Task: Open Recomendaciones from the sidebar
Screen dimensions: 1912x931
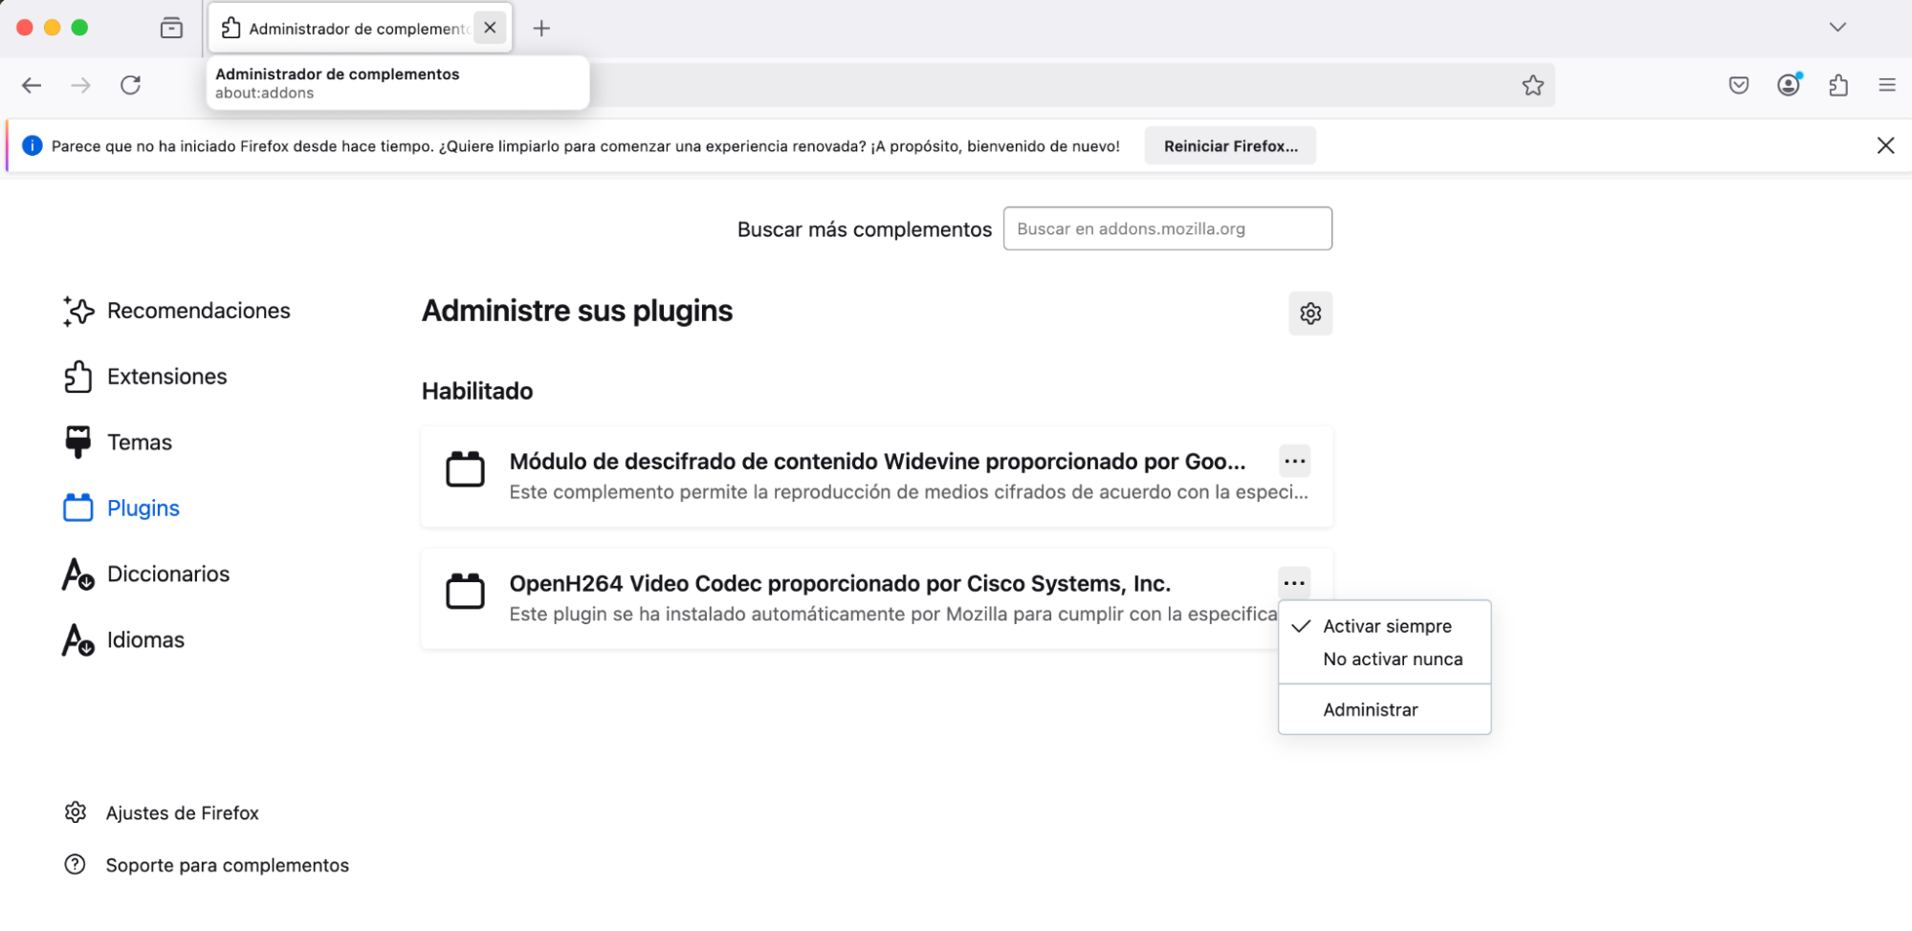Action: tap(199, 311)
